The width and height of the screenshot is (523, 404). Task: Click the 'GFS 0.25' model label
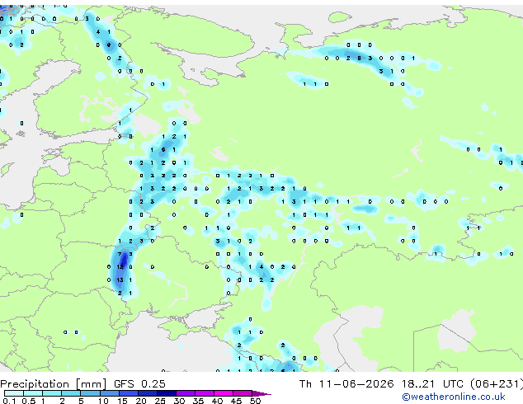click(x=139, y=384)
